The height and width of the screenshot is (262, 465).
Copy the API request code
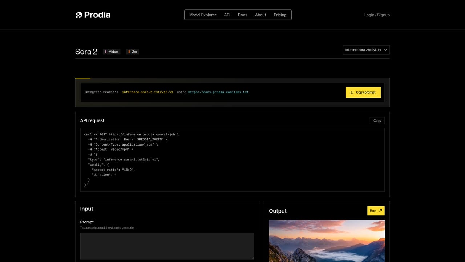(377, 120)
